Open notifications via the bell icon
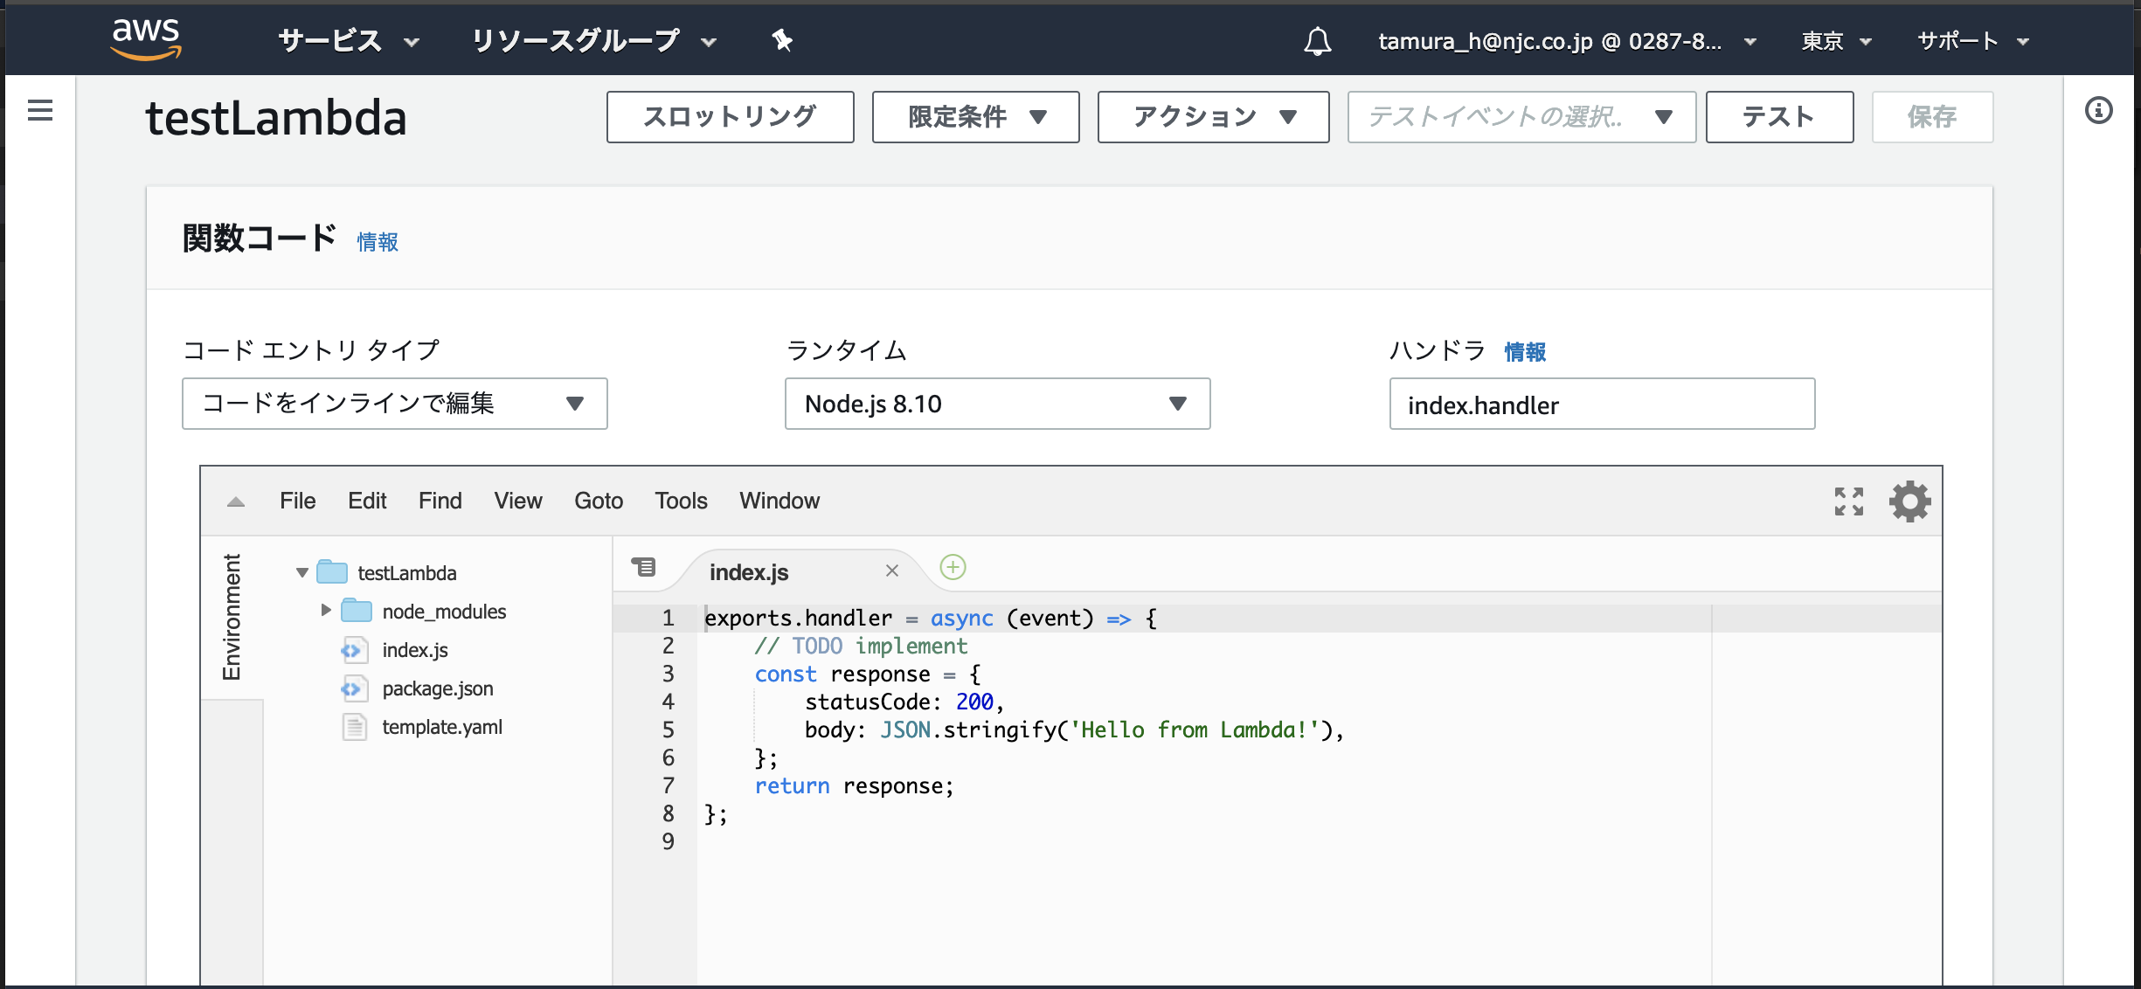 click(x=1318, y=40)
